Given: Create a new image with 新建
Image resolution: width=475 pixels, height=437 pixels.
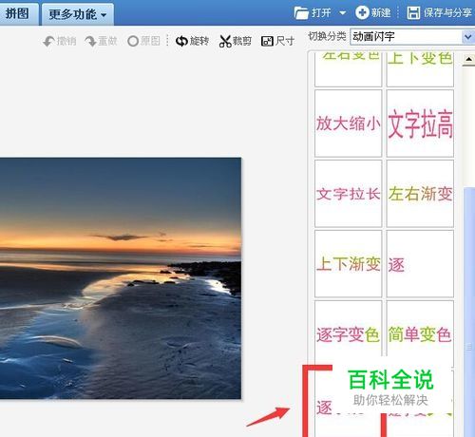Looking at the screenshot, I should tap(373, 13).
